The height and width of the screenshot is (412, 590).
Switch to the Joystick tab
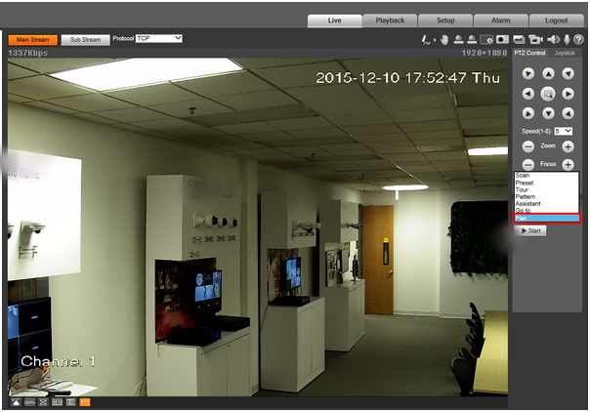565,53
